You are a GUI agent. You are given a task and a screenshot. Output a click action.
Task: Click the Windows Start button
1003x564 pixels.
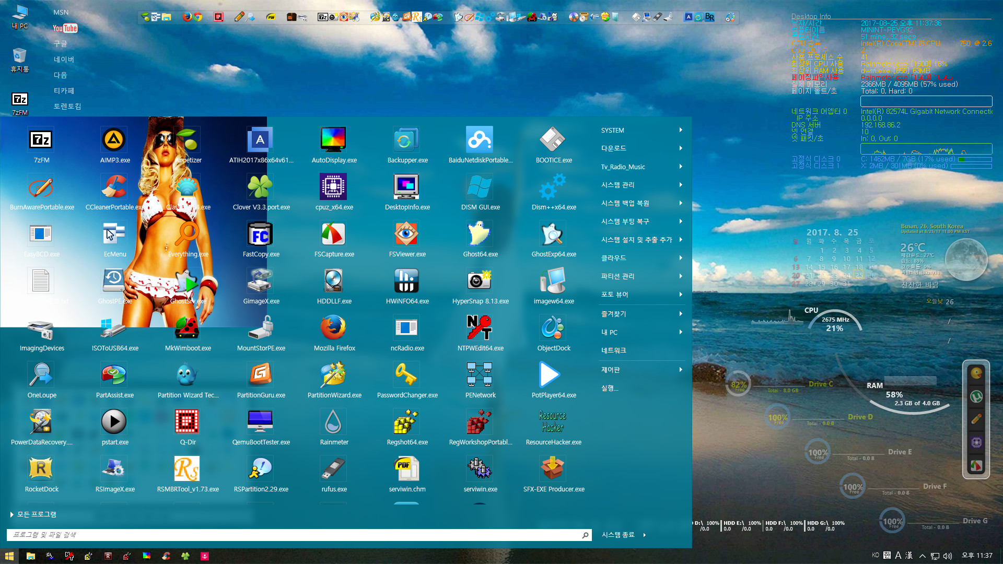coord(9,556)
